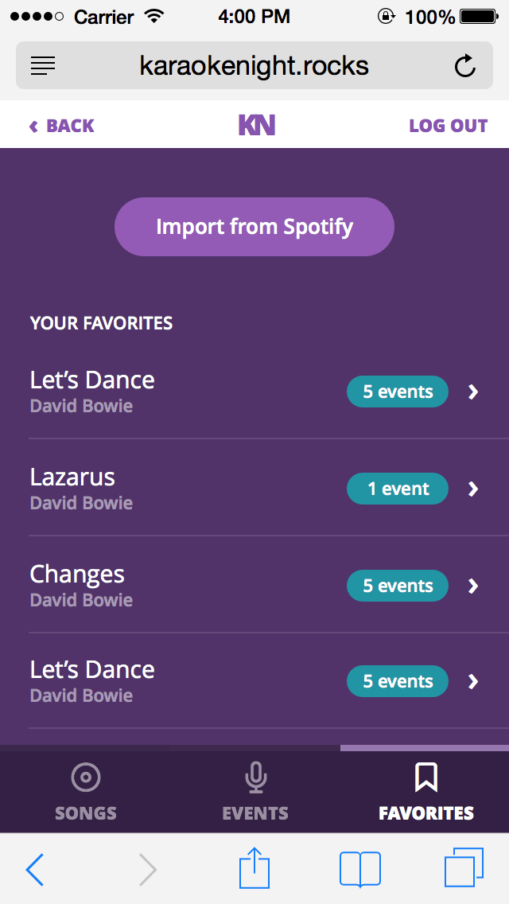This screenshot has width=509, height=904.
Task: Tap the Safari reader view icon
Action: (43, 65)
